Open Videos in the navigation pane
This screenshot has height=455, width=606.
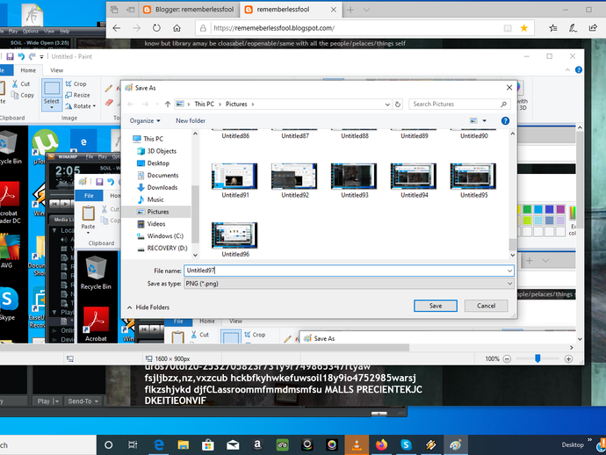point(156,224)
